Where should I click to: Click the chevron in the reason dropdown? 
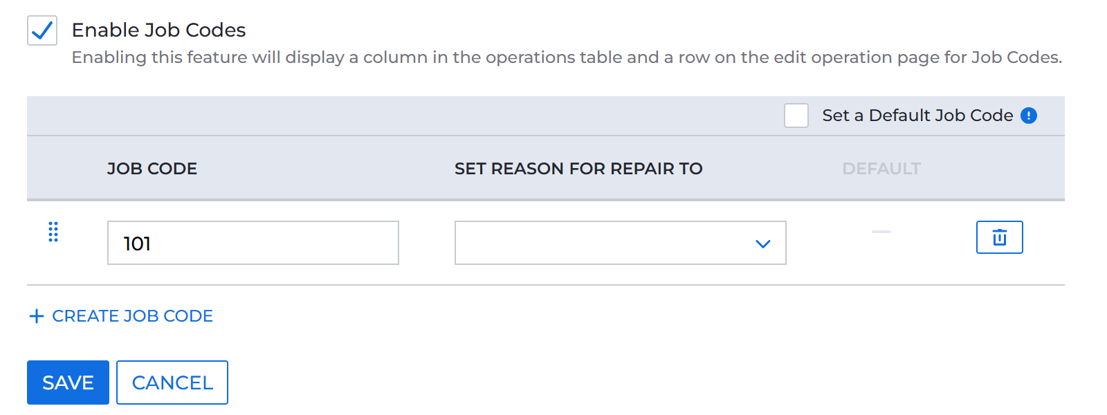762,243
